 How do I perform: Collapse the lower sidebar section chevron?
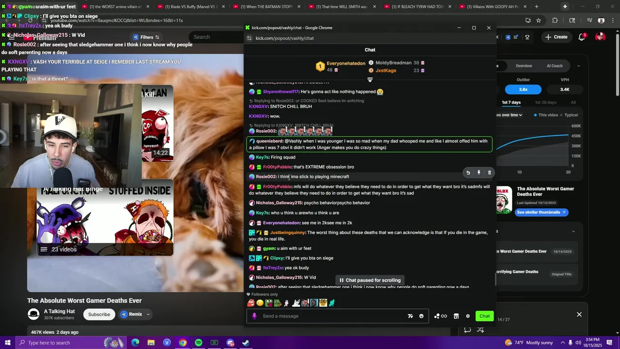click(573, 231)
